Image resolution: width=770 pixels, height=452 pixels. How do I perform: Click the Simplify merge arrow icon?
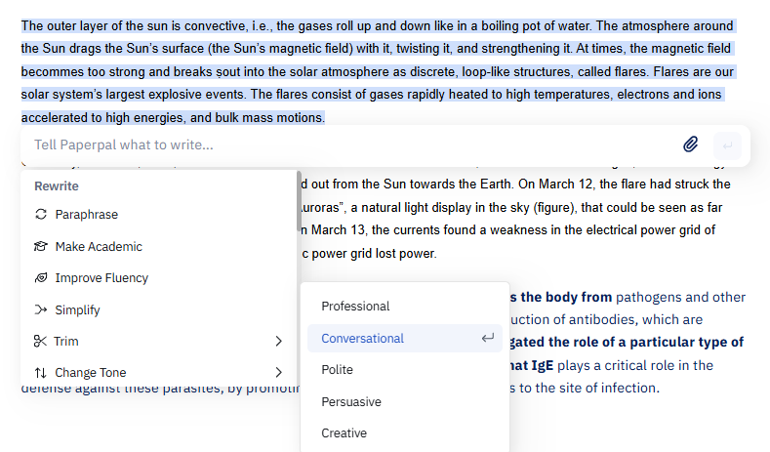(x=41, y=309)
